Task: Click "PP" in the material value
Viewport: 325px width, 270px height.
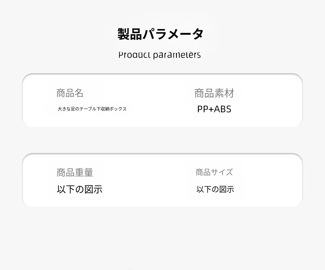Action: pyautogui.click(x=203, y=109)
